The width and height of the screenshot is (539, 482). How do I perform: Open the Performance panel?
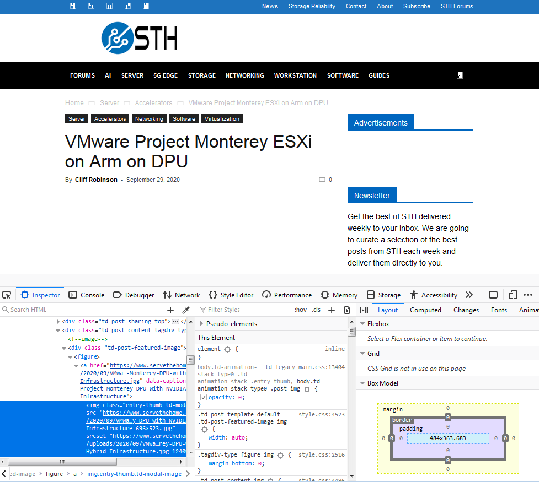click(287, 295)
